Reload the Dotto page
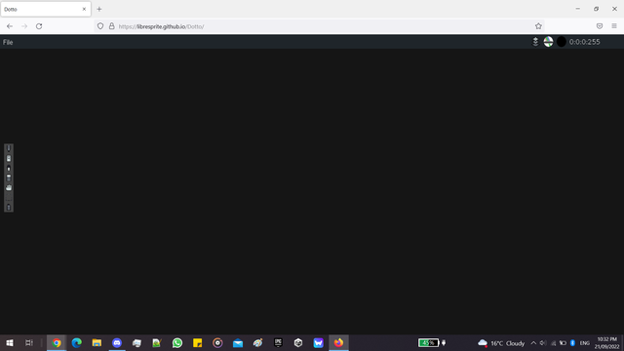 (x=39, y=26)
